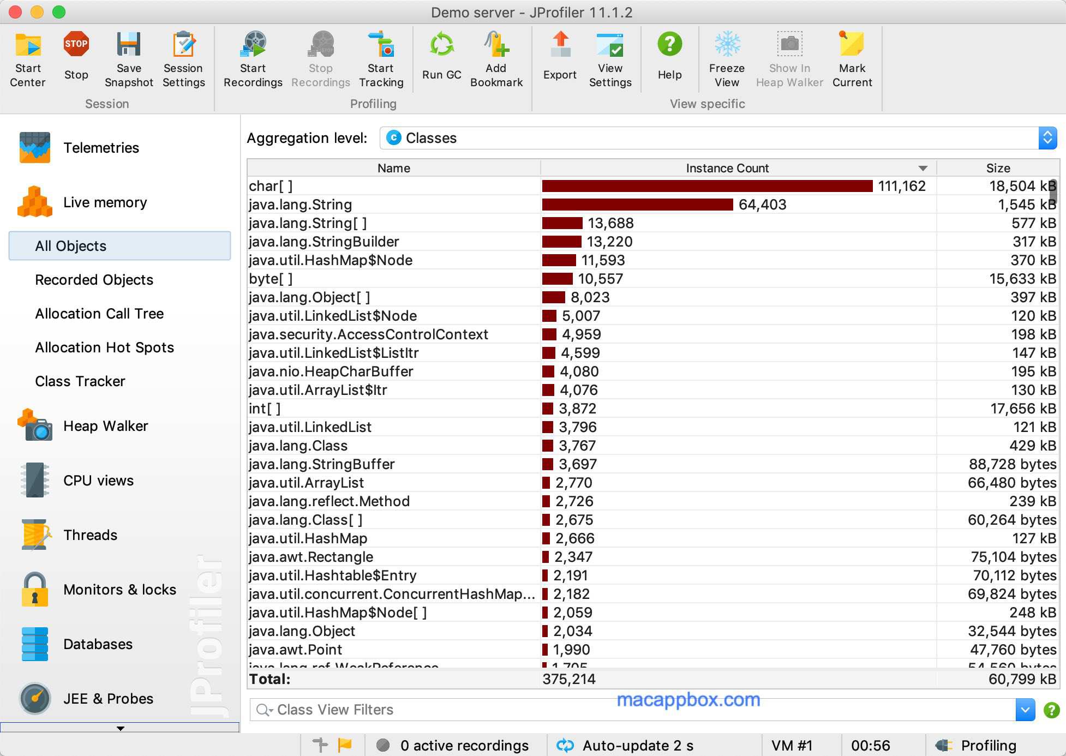This screenshot has width=1066, height=756.
Task: Sort table by Name column header
Action: (x=393, y=168)
